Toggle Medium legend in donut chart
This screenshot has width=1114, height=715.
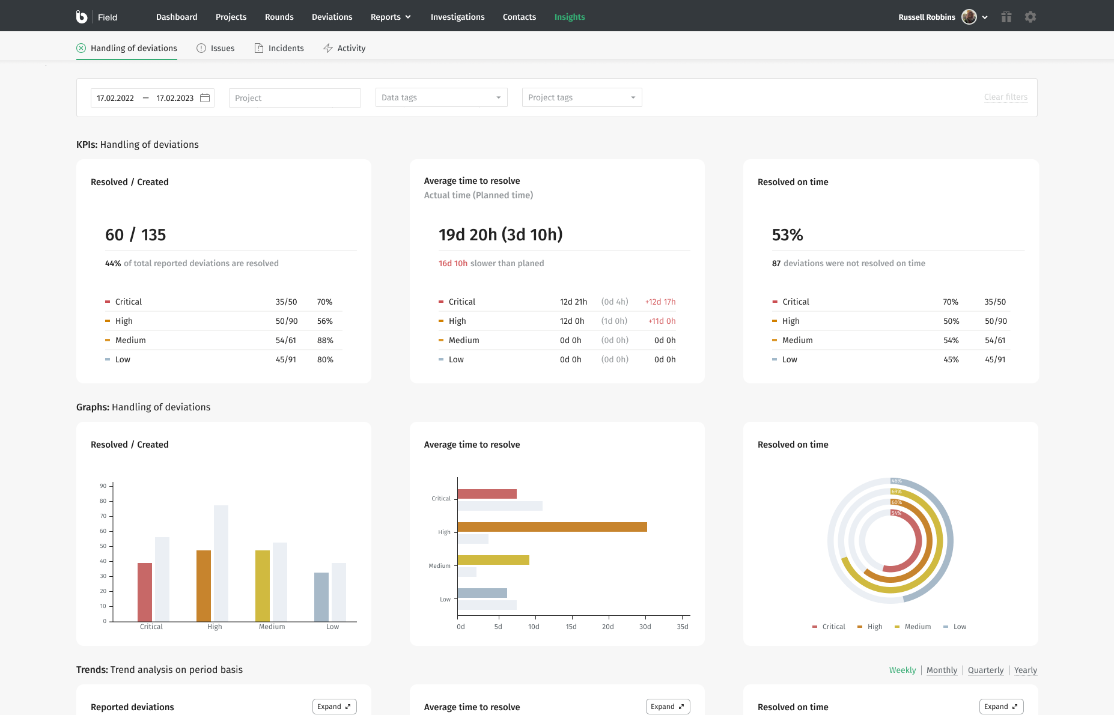pyautogui.click(x=913, y=627)
